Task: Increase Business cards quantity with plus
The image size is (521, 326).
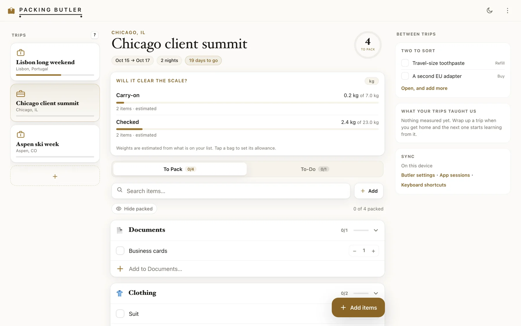Action: coord(373,251)
